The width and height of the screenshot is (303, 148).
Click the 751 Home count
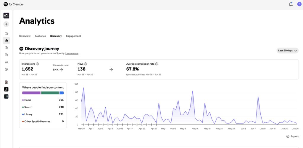(61, 100)
